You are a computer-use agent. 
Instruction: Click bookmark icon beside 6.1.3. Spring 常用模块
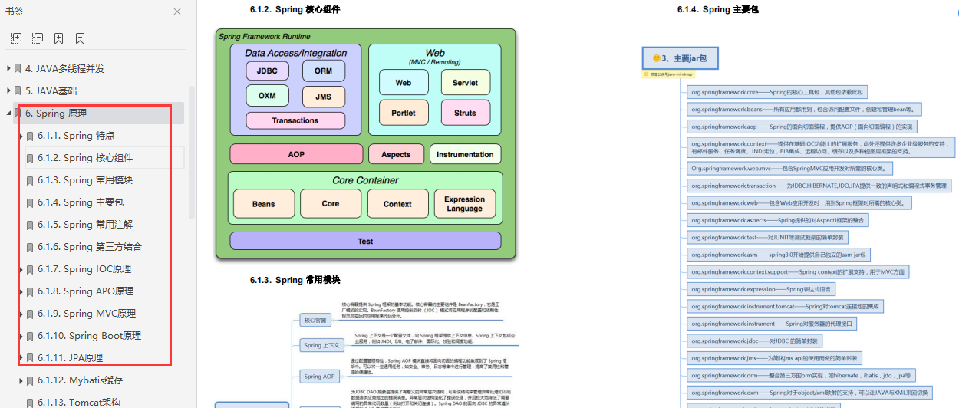(30, 180)
